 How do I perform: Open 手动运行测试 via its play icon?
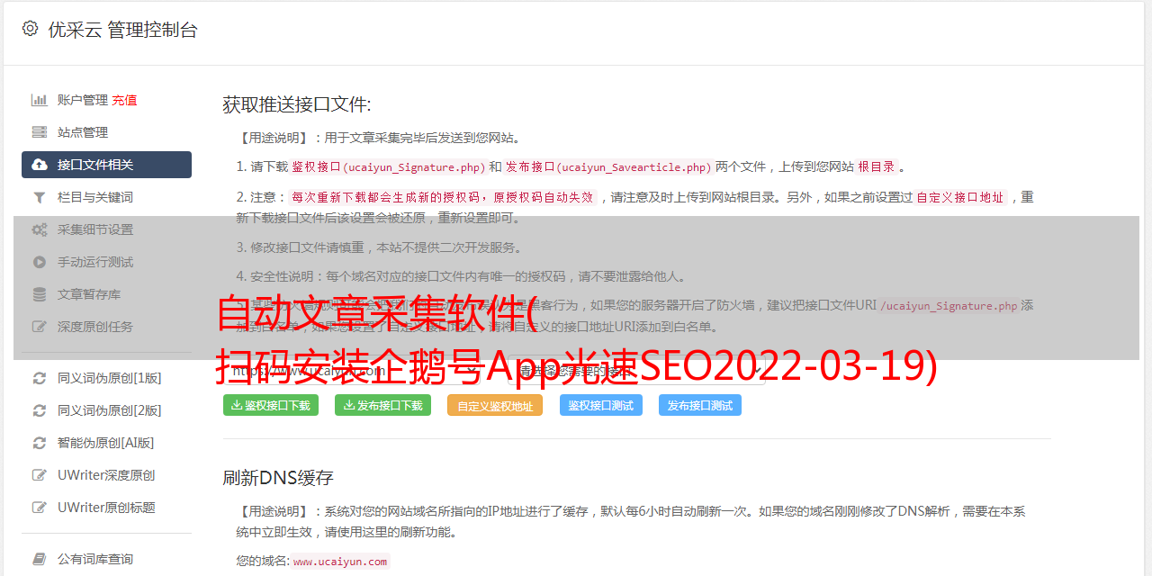pos(40,262)
